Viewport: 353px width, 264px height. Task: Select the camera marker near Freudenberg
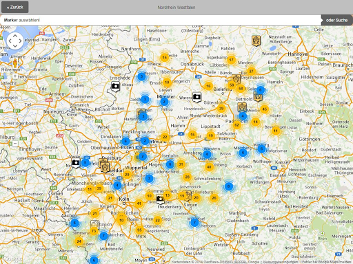point(160,199)
